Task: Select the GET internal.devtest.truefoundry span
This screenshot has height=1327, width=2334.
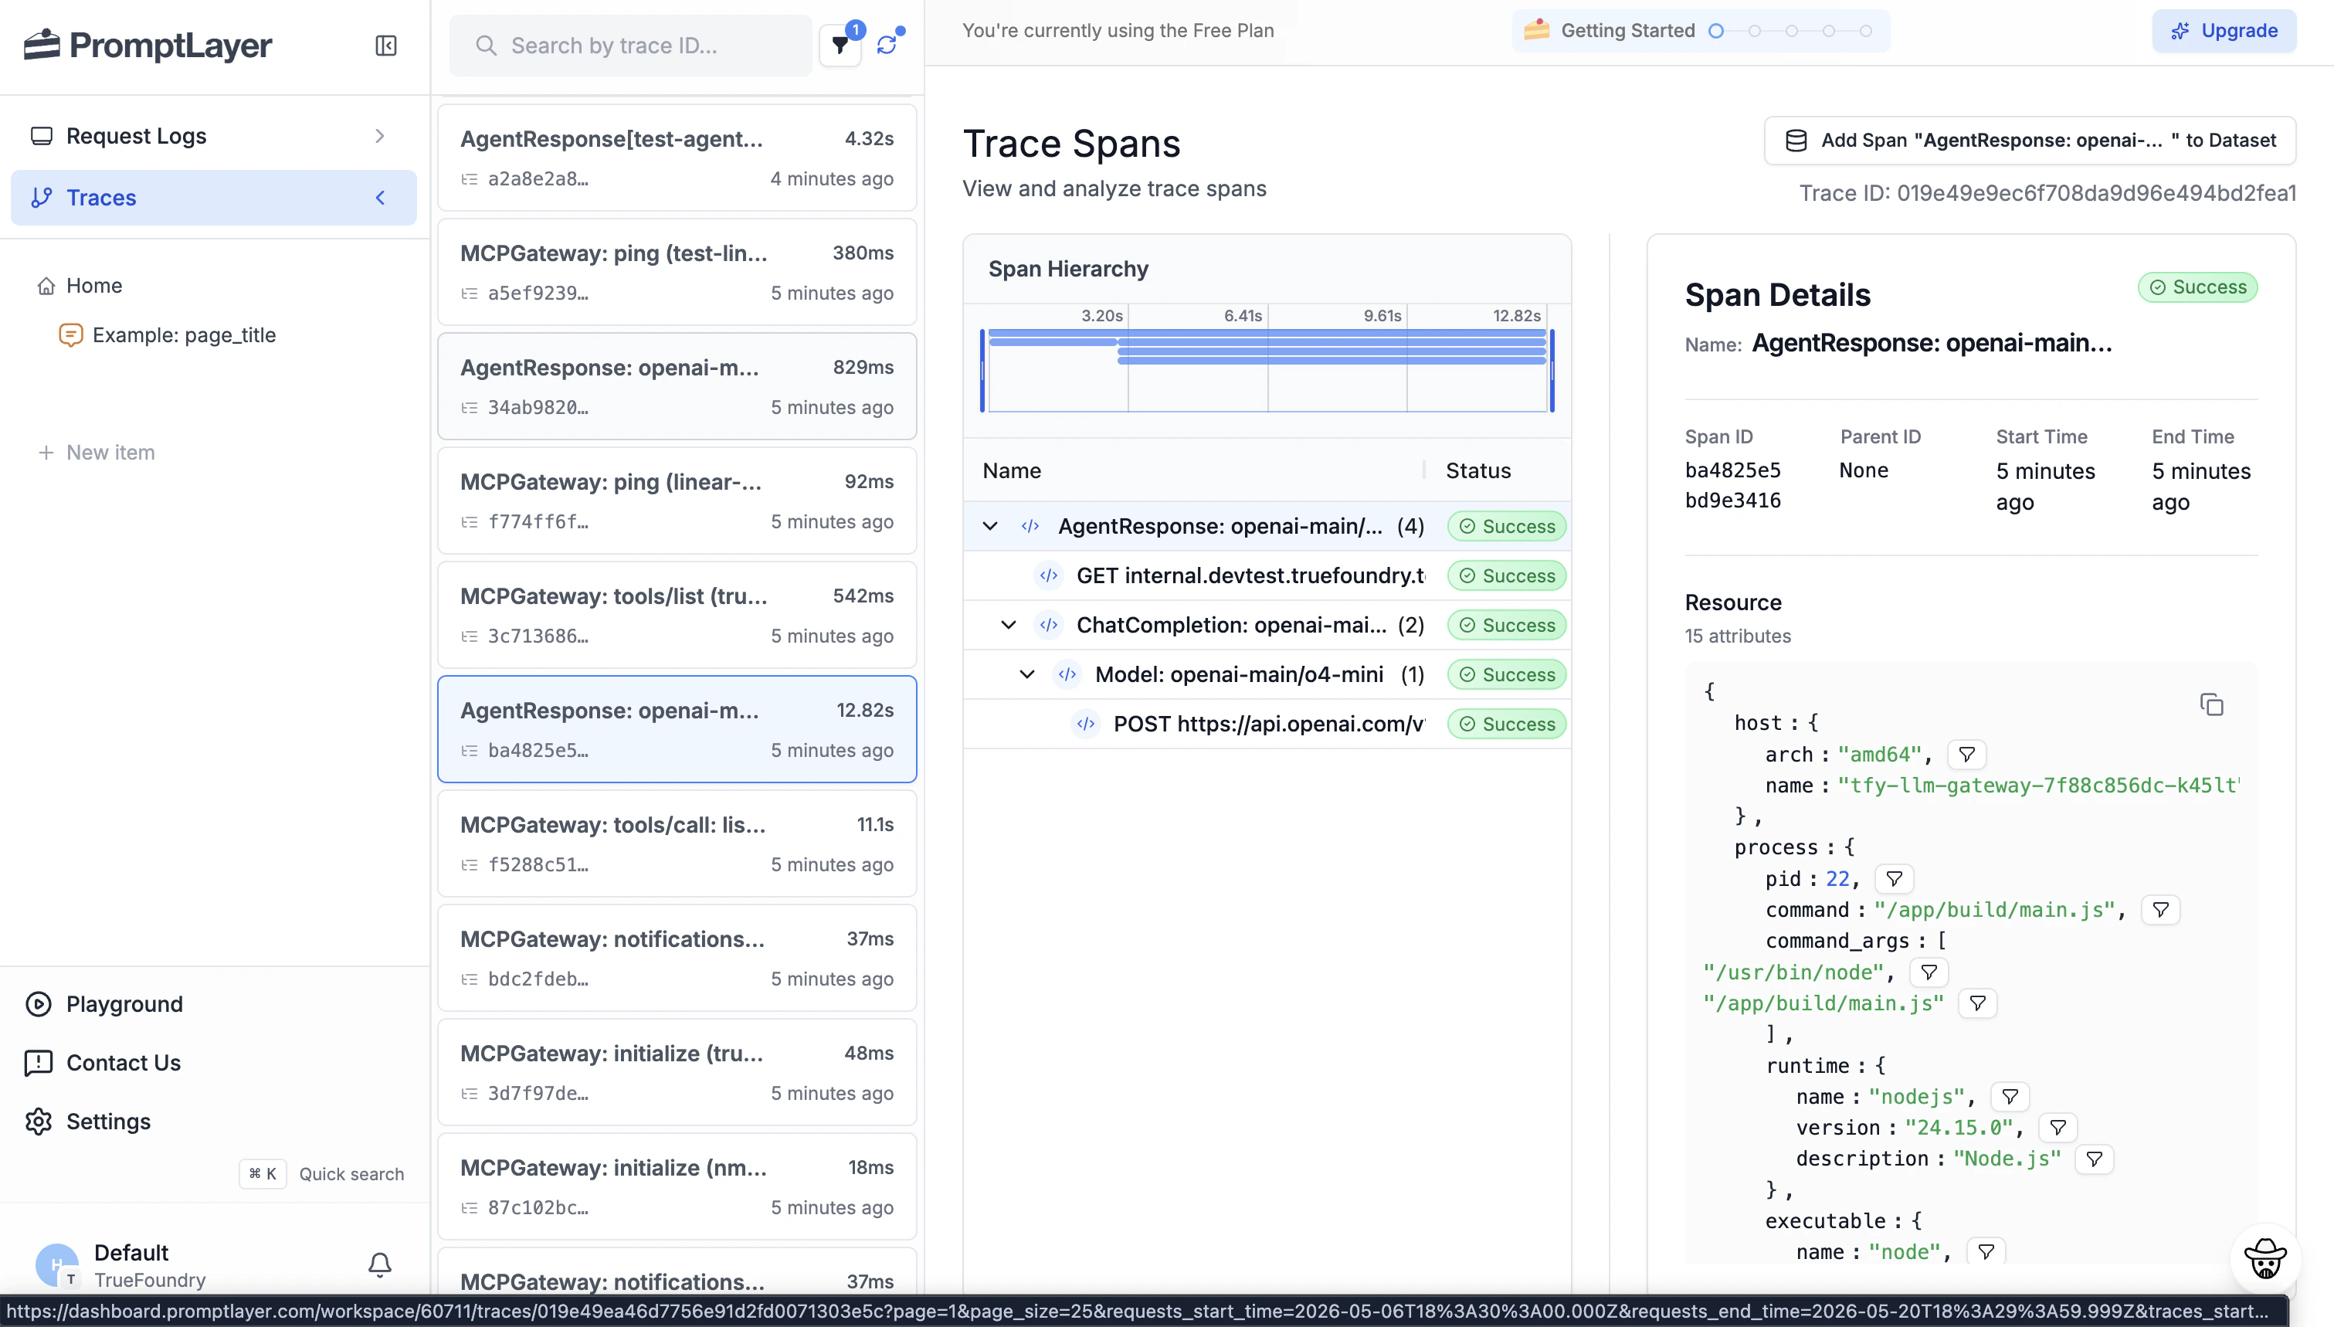Action: pyautogui.click(x=1267, y=575)
